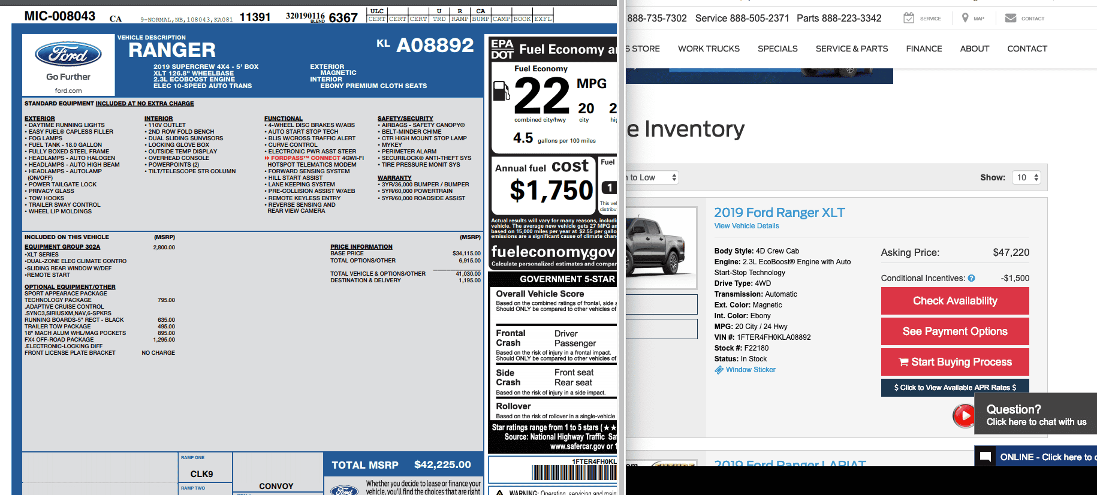The width and height of the screenshot is (1097, 495).
Task: Open FINANCE in the navigation menu
Action: (x=924, y=49)
